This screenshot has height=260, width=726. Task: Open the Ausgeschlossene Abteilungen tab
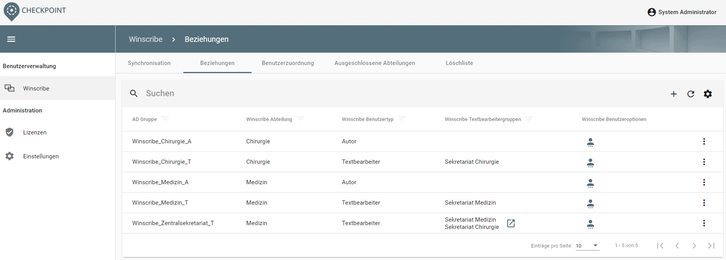click(375, 63)
